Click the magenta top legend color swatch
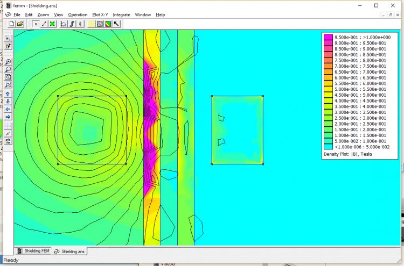 coord(328,37)
